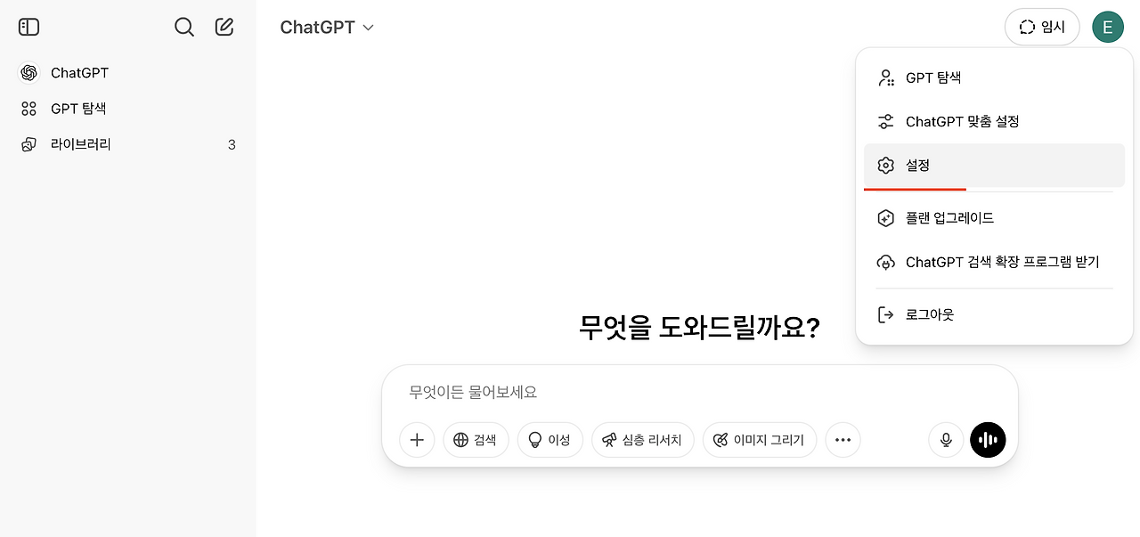Click the attach plus icon in the composer
The width and height of the screenshot is (1140, 537).
[x=417, y=439]
